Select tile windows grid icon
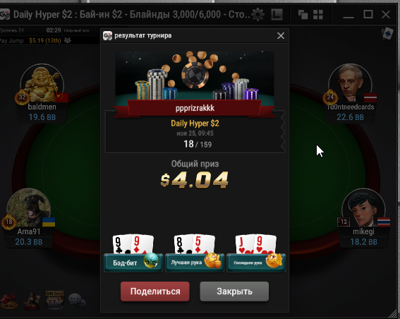This screenshot has height=319, width=400. [318, 15]
